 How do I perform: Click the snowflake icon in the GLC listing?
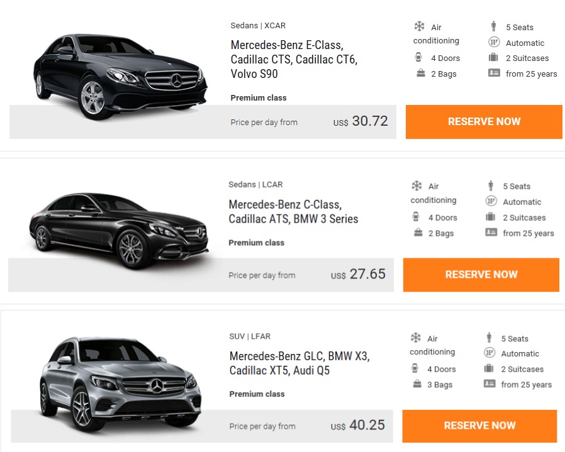(415, 338)
